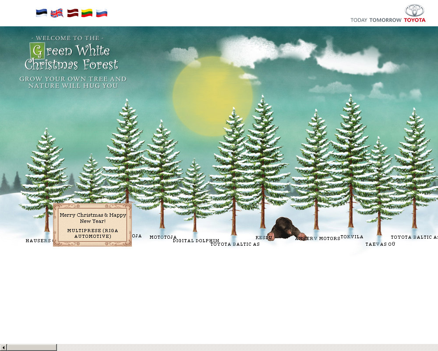Click the horizontal scrollbar thumb
438x351 pixels.
coord(32,347)
